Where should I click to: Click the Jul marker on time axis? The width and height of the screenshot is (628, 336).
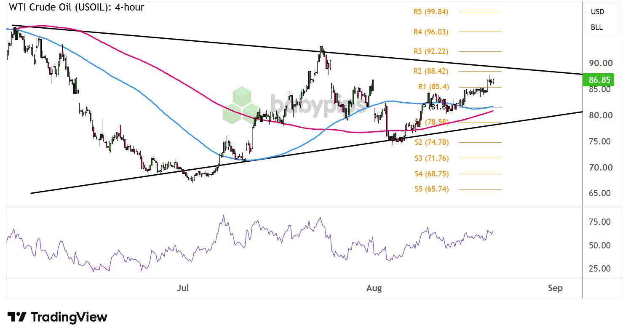click(x=183, y=288)
